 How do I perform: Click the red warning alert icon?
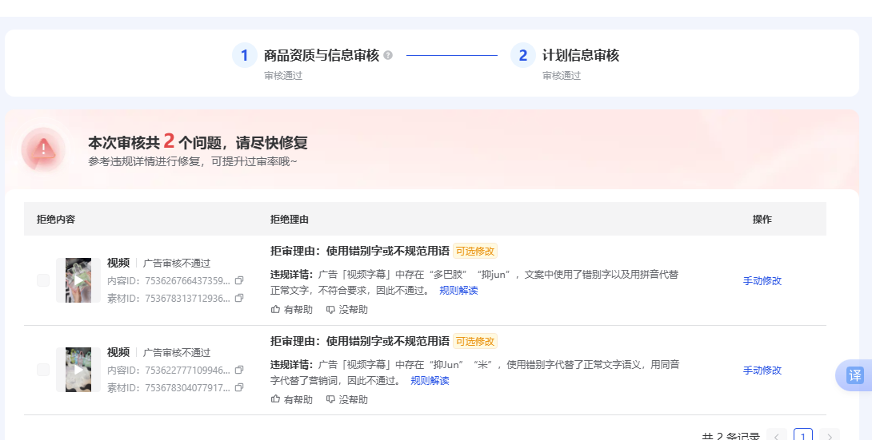click(x=43, y=149)
